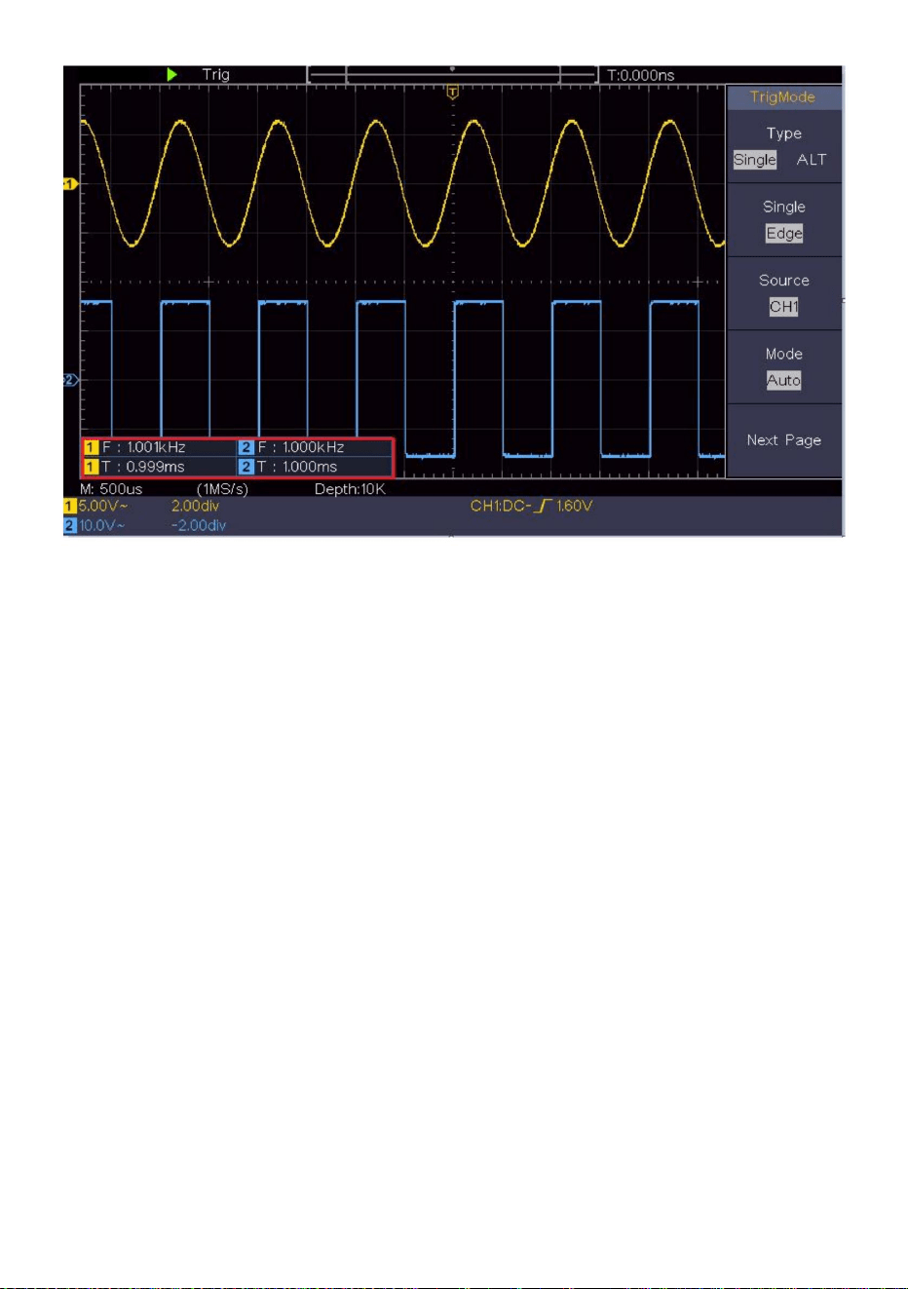Screen dimensions: 908x1289
Task: Click the blue channel 2 ground marker
Action: (70, 379)
